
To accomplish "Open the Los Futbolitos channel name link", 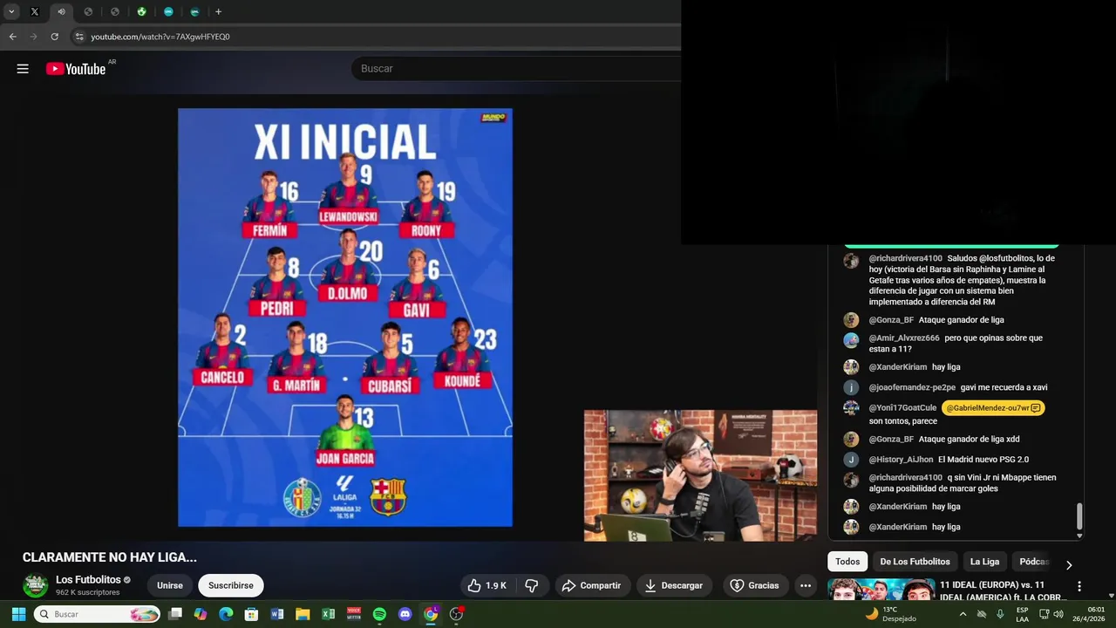I will [88, 580].
